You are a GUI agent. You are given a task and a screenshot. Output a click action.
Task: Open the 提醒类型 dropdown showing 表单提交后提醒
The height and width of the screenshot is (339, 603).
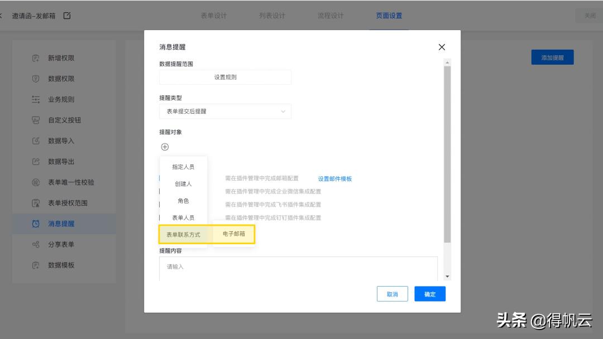click(x=225, y=111)
